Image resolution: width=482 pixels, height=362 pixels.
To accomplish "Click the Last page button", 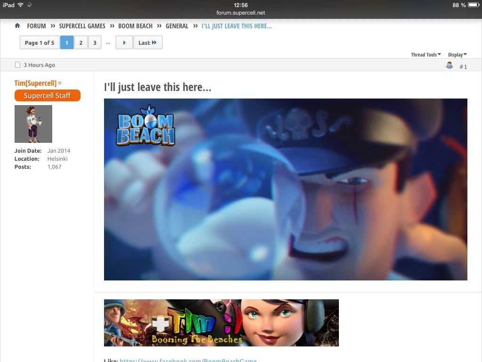I will point(147,43).
